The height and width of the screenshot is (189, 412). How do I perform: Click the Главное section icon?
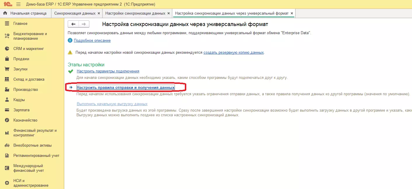(7, 23)
